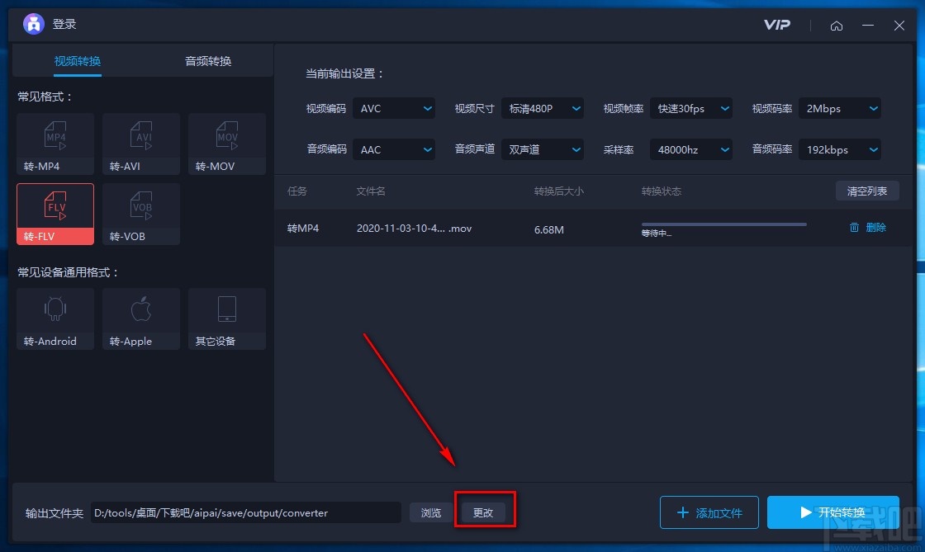Pick the 转-VOB format option
The width and height of the screenshot is (925, 552).
pos(140,214)
